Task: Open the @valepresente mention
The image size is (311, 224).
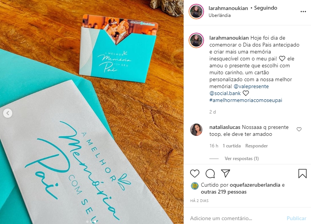Action: [x=251, y=86]
